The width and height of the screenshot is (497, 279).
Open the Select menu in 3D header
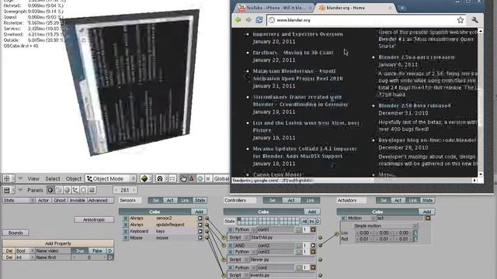53,179
